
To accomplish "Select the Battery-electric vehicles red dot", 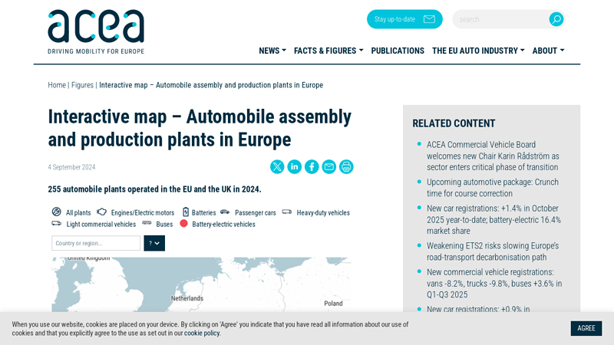I will [183, 224].
